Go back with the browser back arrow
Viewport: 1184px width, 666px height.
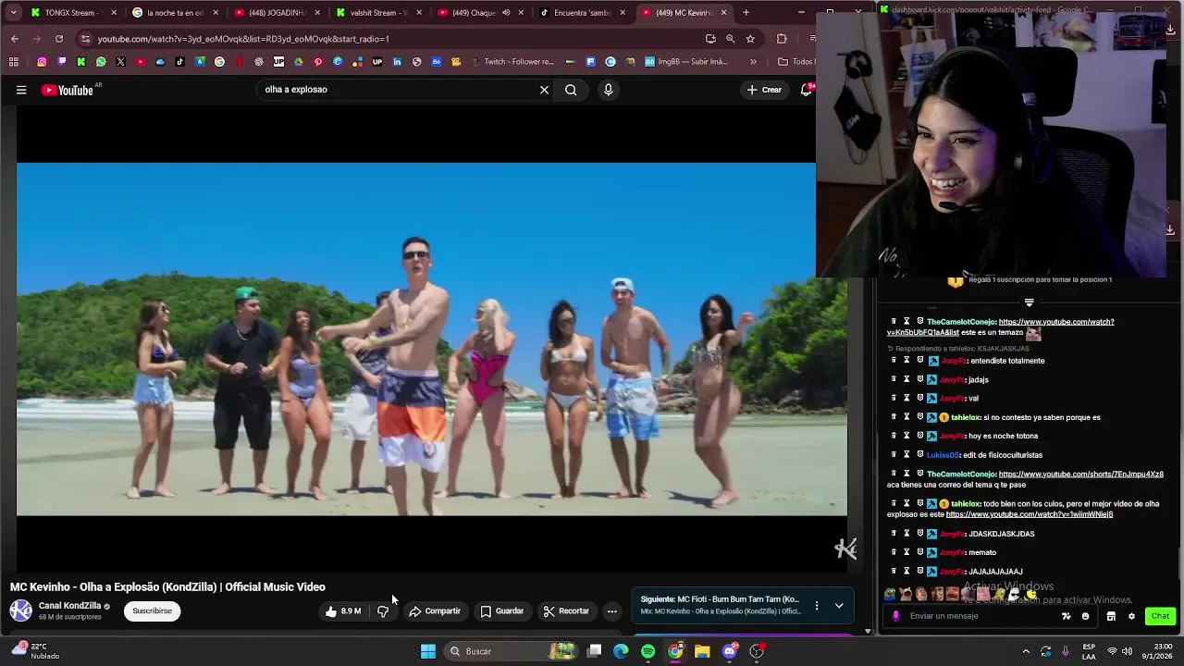click(x=14, y=39)
